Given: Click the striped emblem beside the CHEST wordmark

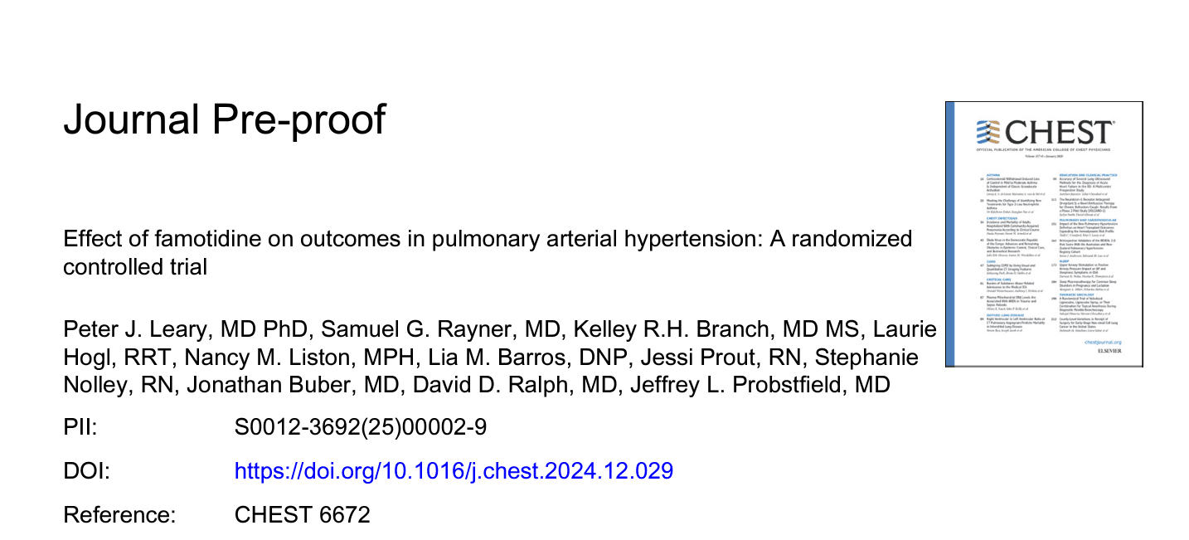Looking at the screenshot, I should point(989,133).
